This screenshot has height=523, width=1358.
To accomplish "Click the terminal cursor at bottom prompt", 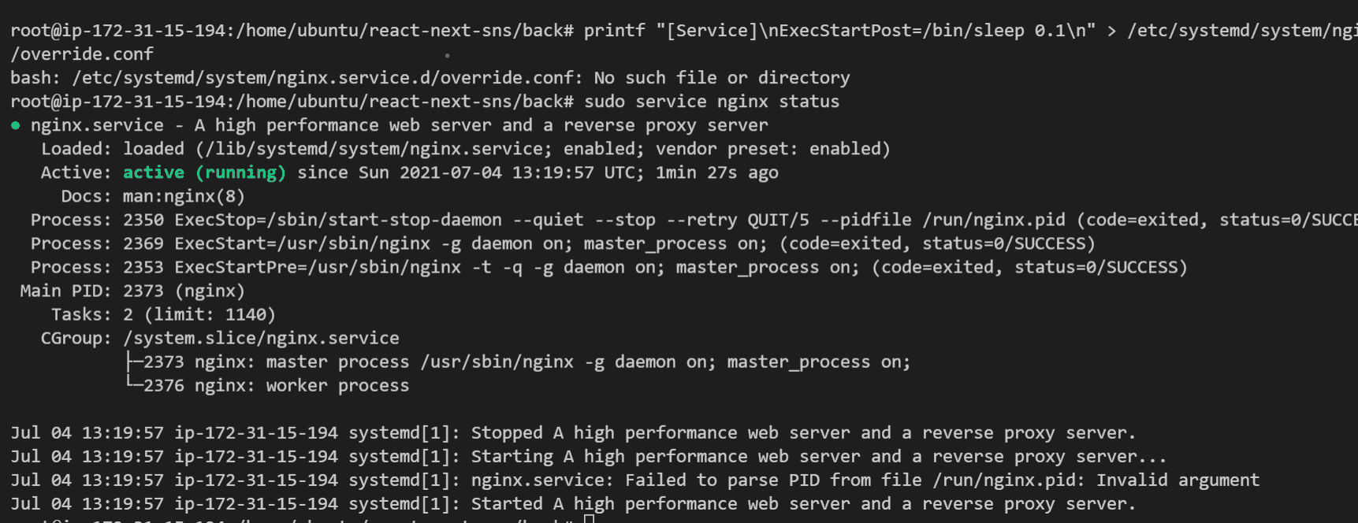I will click(x=589, y=519).
